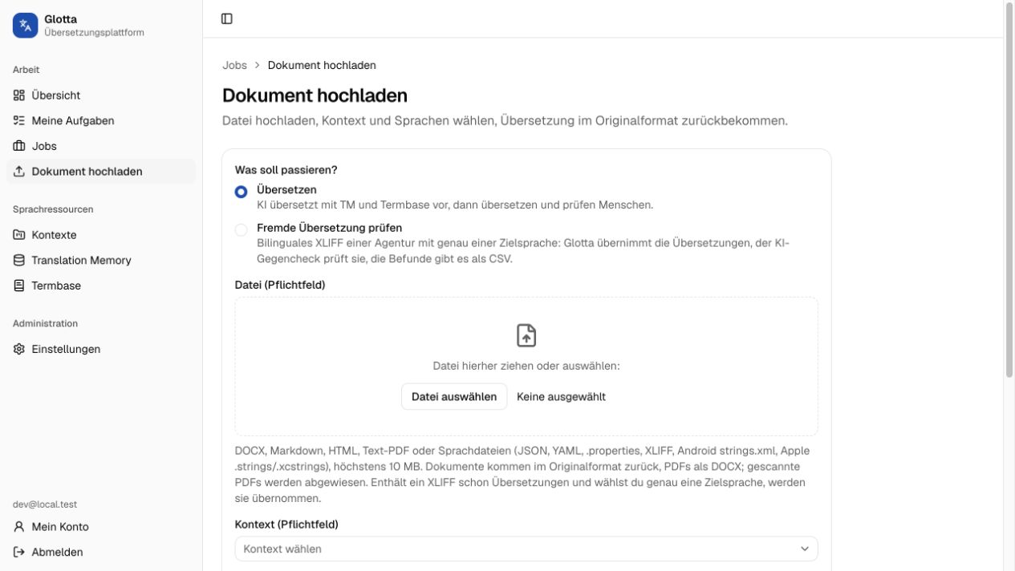This screenshot has width=1015, height=571.
Task: Click the Einstellungen gear icon
Action: 19,349
